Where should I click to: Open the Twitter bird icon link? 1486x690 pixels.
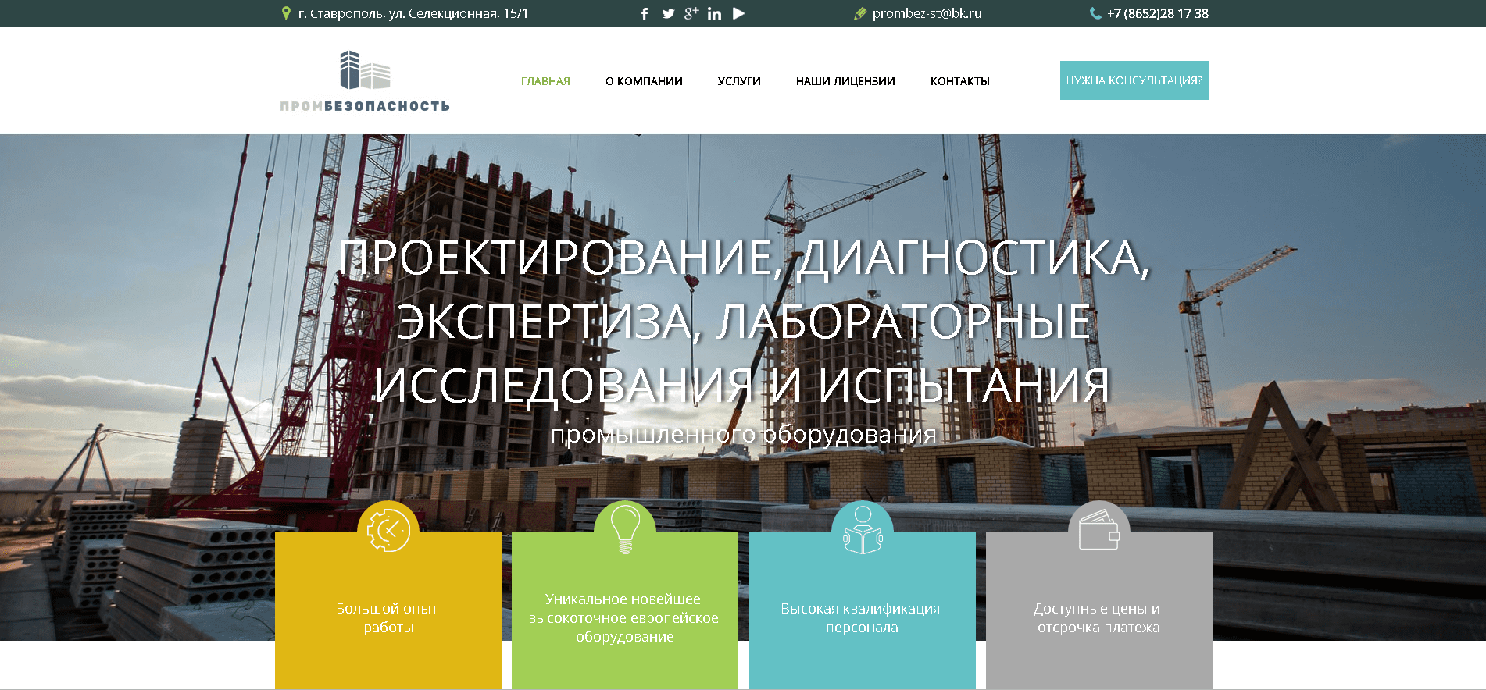[668, 13]
